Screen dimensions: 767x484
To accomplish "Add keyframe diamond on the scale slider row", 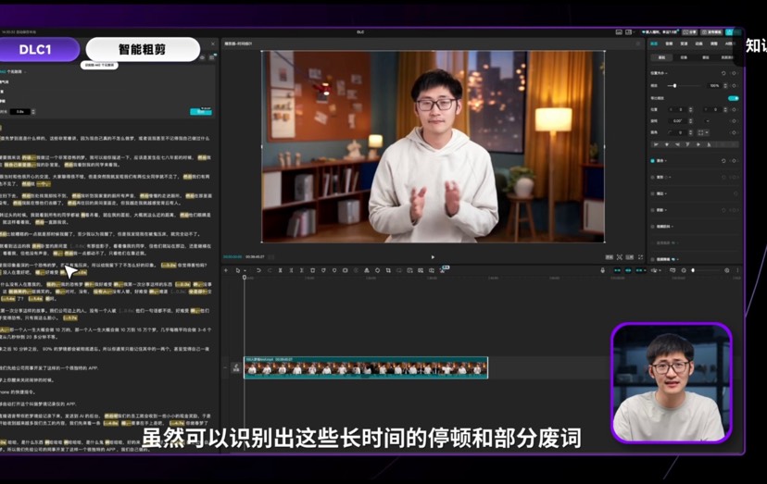I will click(x=734, y=85).
